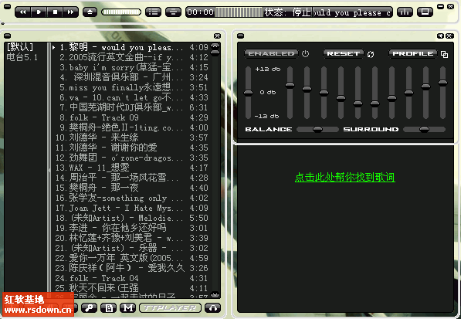Toggle the equalizer ENABLED switch
461x319 pixels.
[271, 53]
